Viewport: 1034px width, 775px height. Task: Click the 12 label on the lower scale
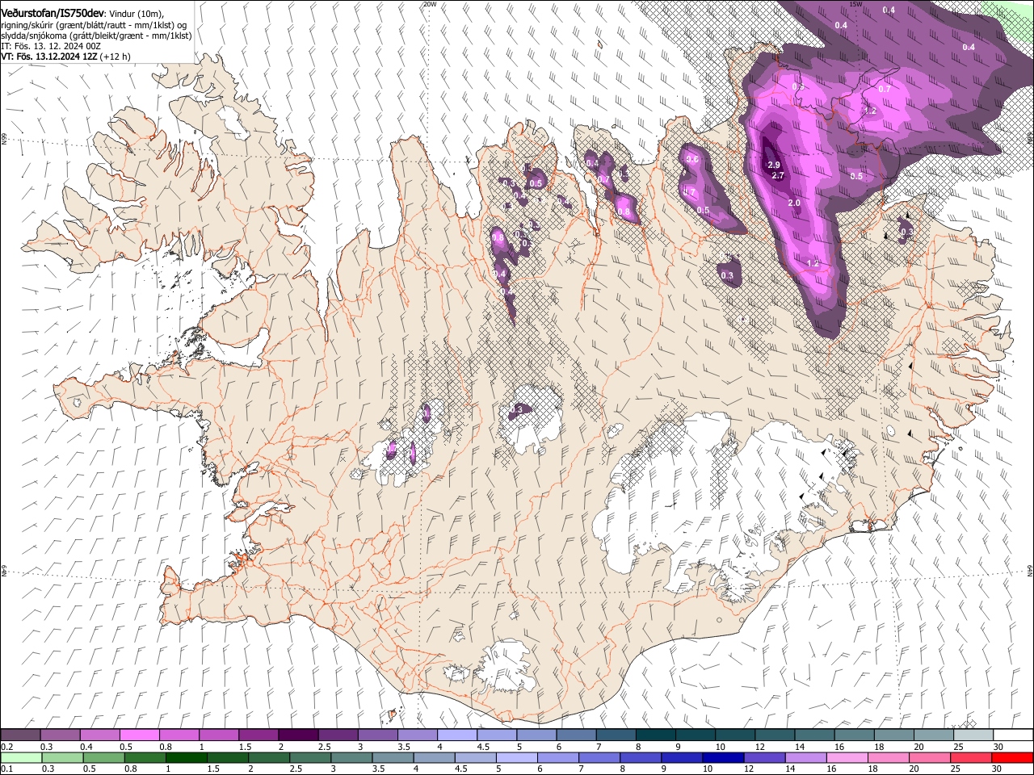[750, 769]
